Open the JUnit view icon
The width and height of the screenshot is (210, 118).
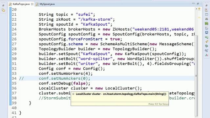(206, 55)
